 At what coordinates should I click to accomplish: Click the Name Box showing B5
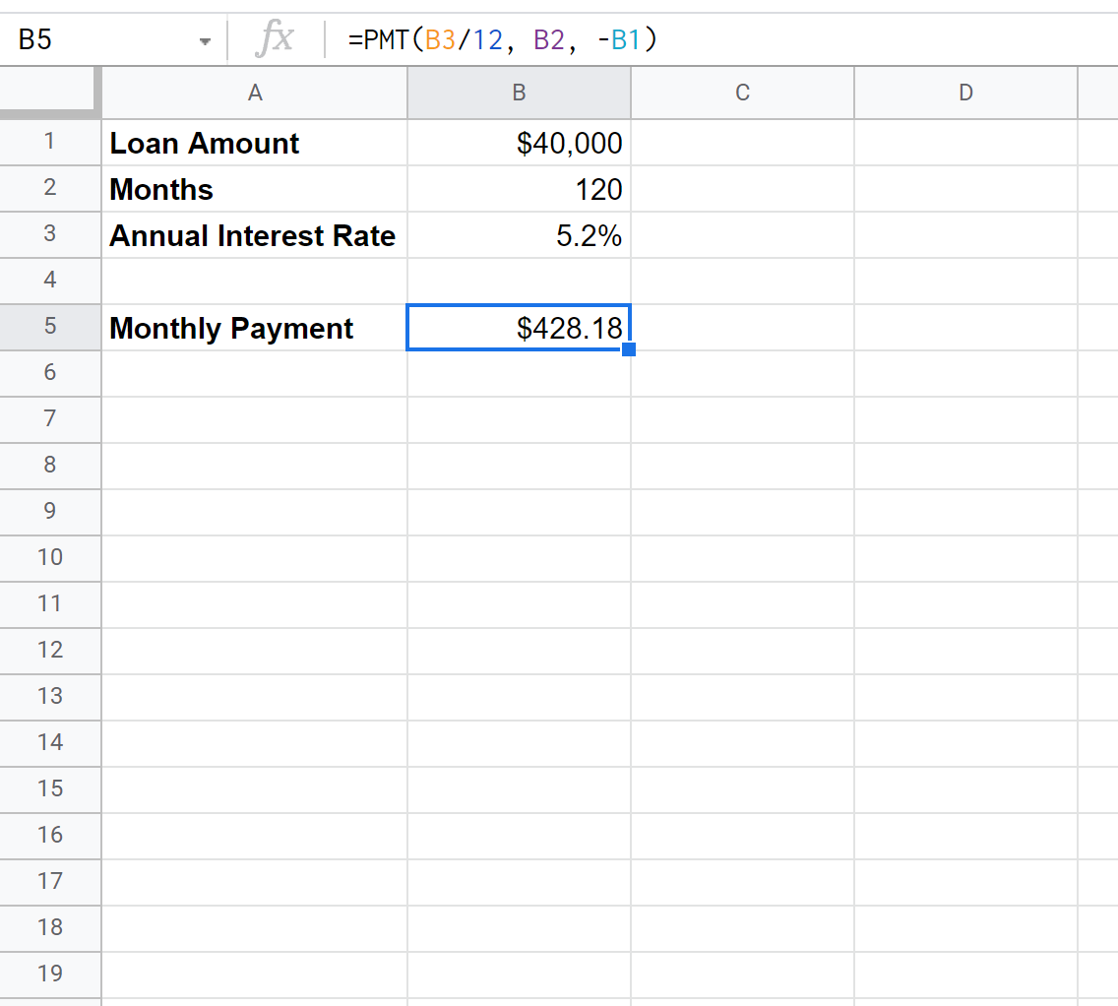(98, 41)
